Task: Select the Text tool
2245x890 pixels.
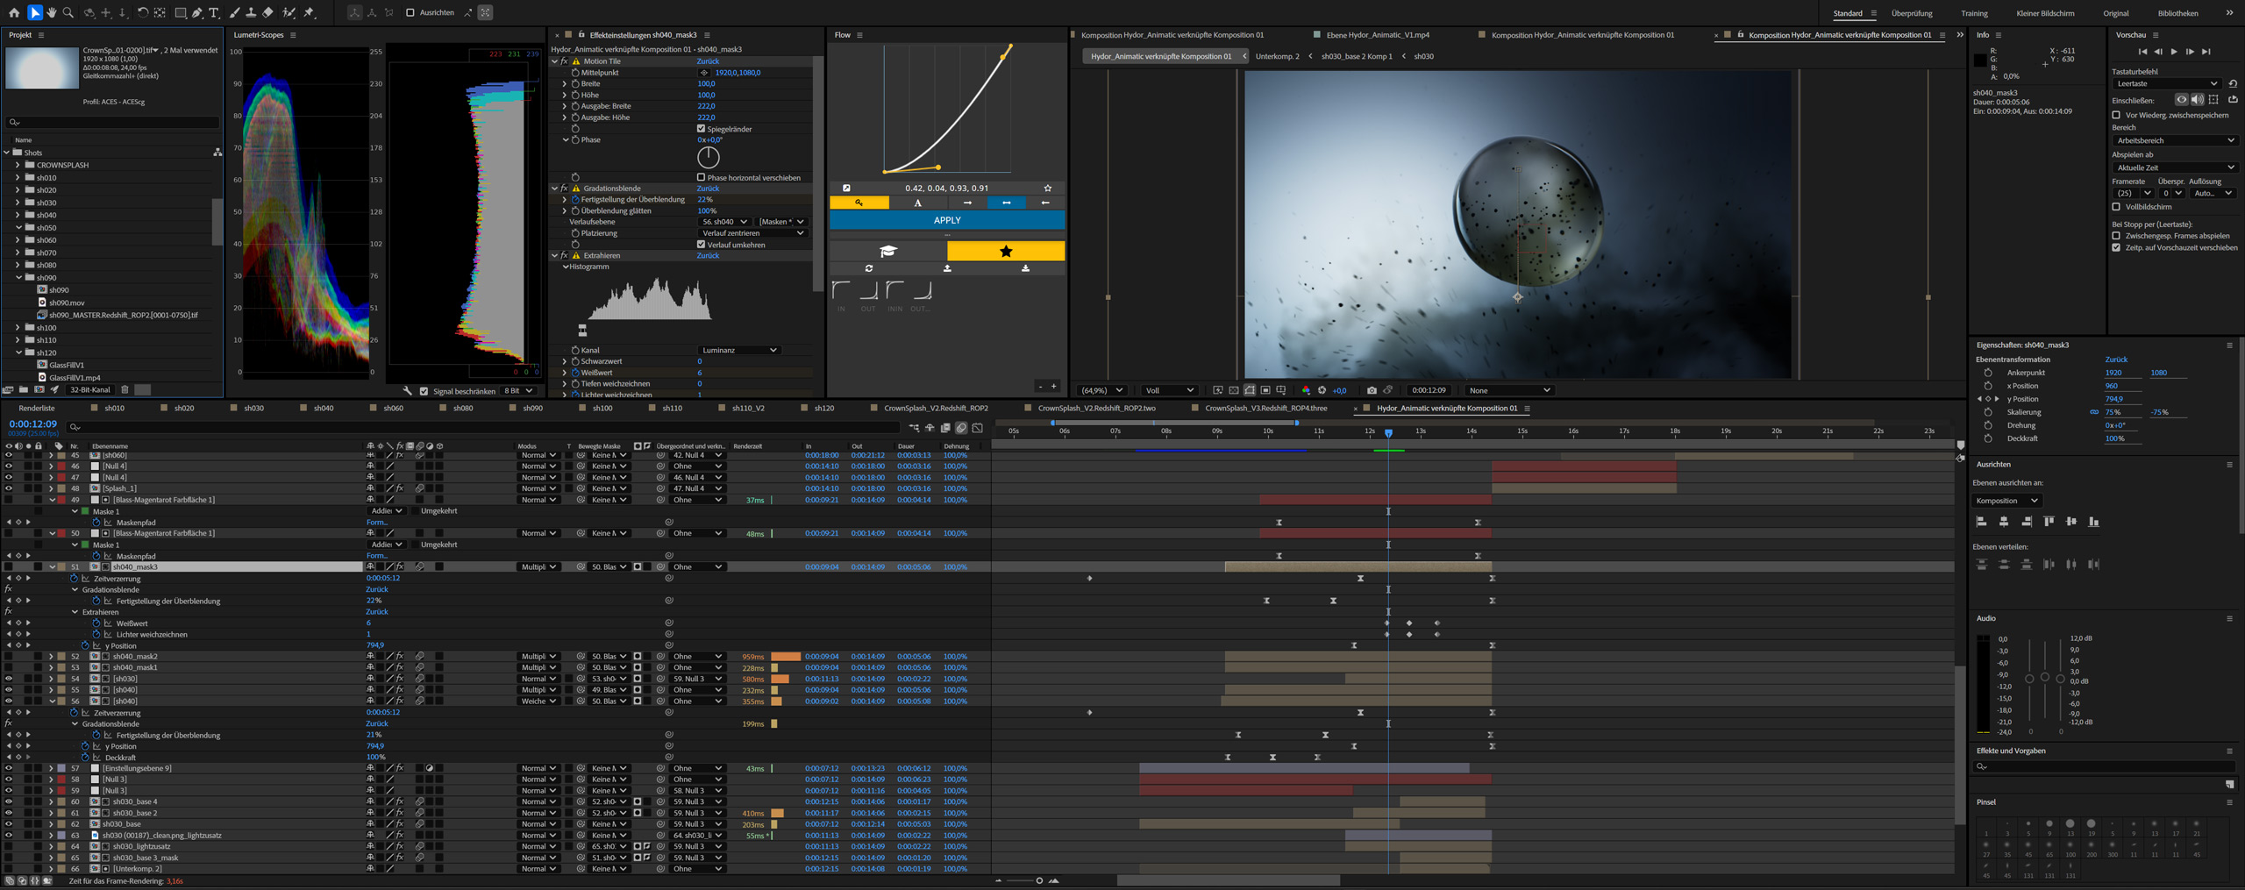Action: point(214,12)
